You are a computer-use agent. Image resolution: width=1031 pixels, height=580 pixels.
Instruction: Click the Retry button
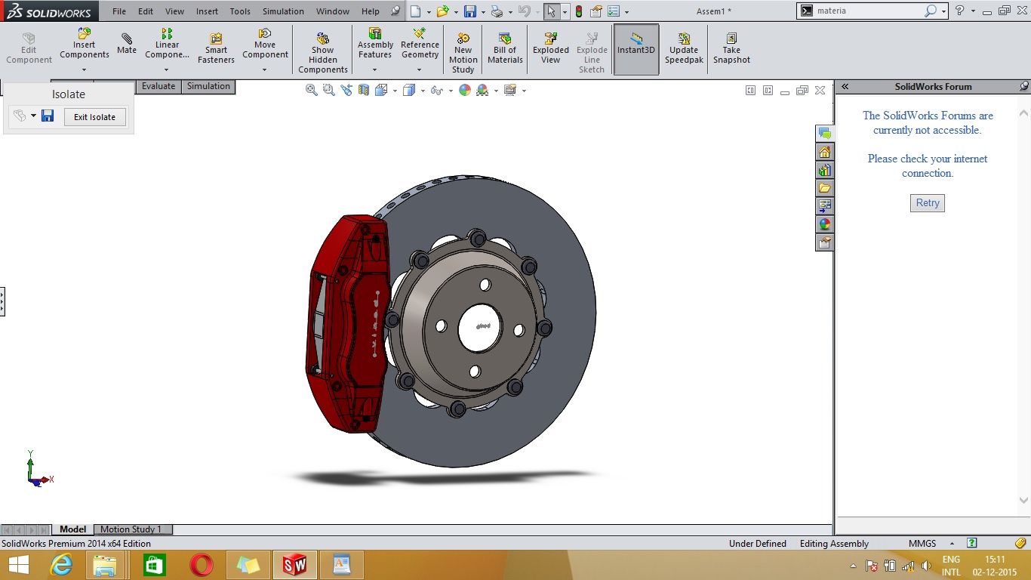point(928,202)
